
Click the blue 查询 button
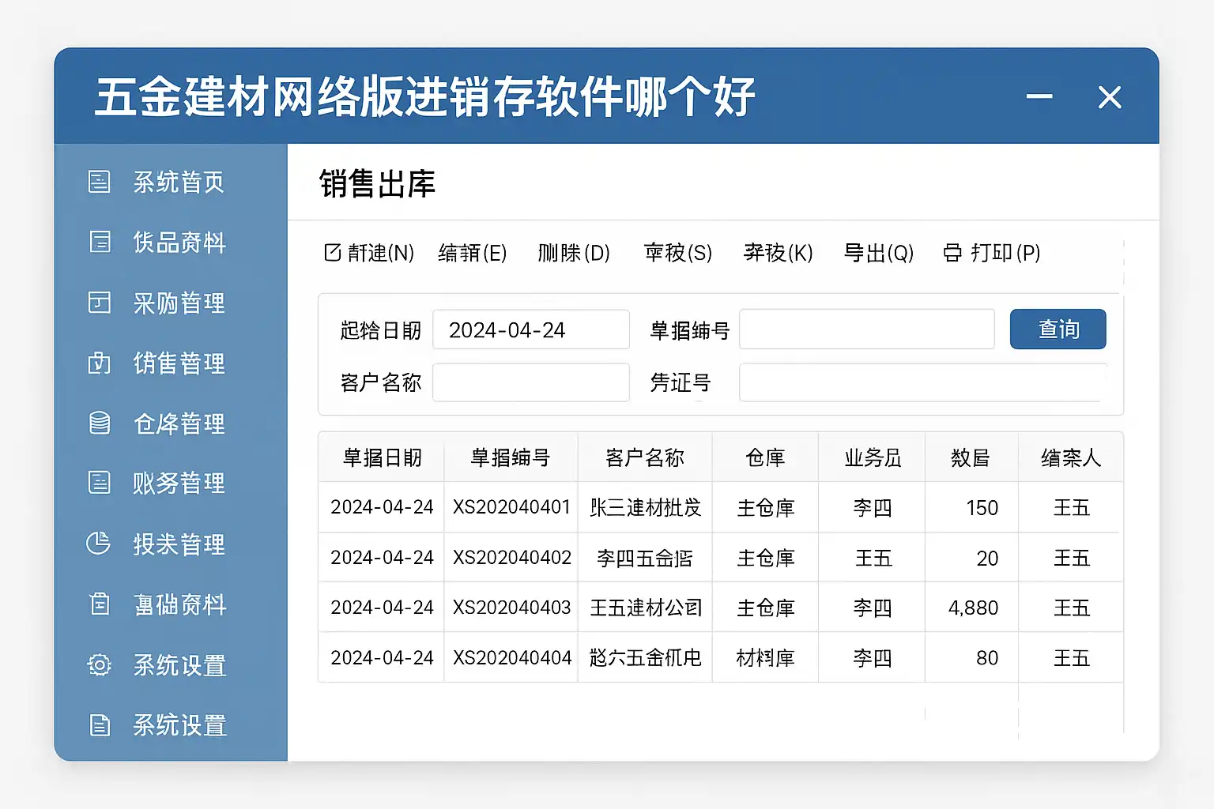(x=1058, y=329)
